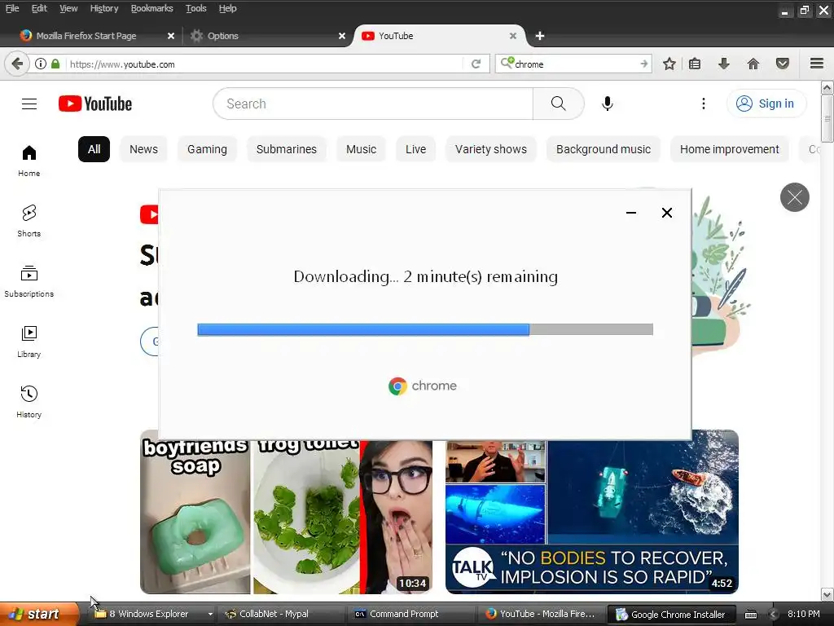
Task: Open site information icon in address bar
Action: (41, 64)
